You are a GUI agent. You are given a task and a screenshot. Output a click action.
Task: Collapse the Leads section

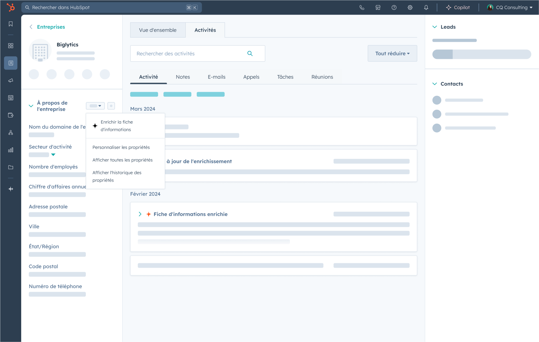pyautogui.click(x=435, y=27)
